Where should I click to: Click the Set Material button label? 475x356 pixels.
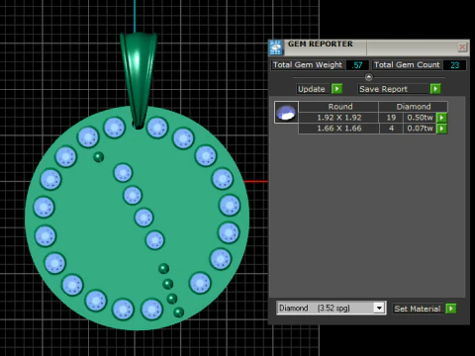coord(418,309)
